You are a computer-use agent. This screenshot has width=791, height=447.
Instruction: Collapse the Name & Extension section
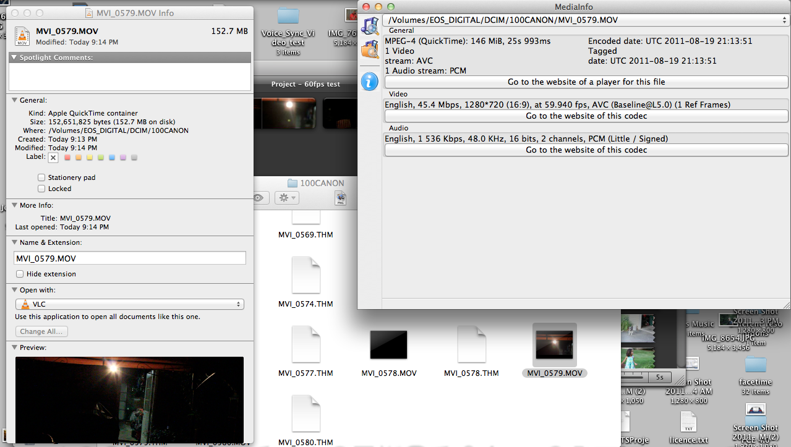tap(14, 242)
